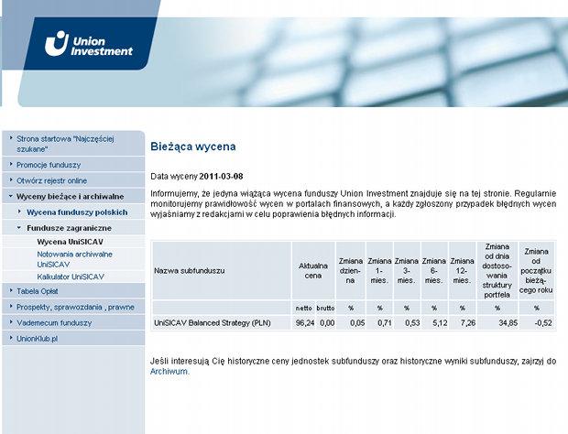568x434 pixels.
Task: Open Vademecum funduszy menu item
Action: (x=54, y=323)
